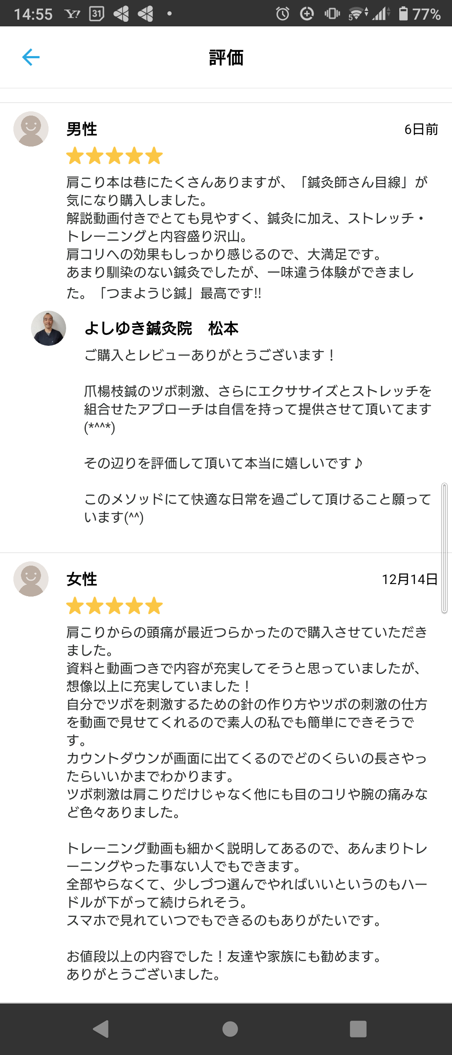Tap the Yahoo notification icon in status bar
This screenshot has width=452, height=1055.
pos(72,14)
